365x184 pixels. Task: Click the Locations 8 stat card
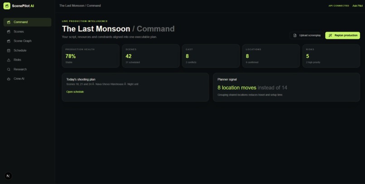click(x=271, y=56)
